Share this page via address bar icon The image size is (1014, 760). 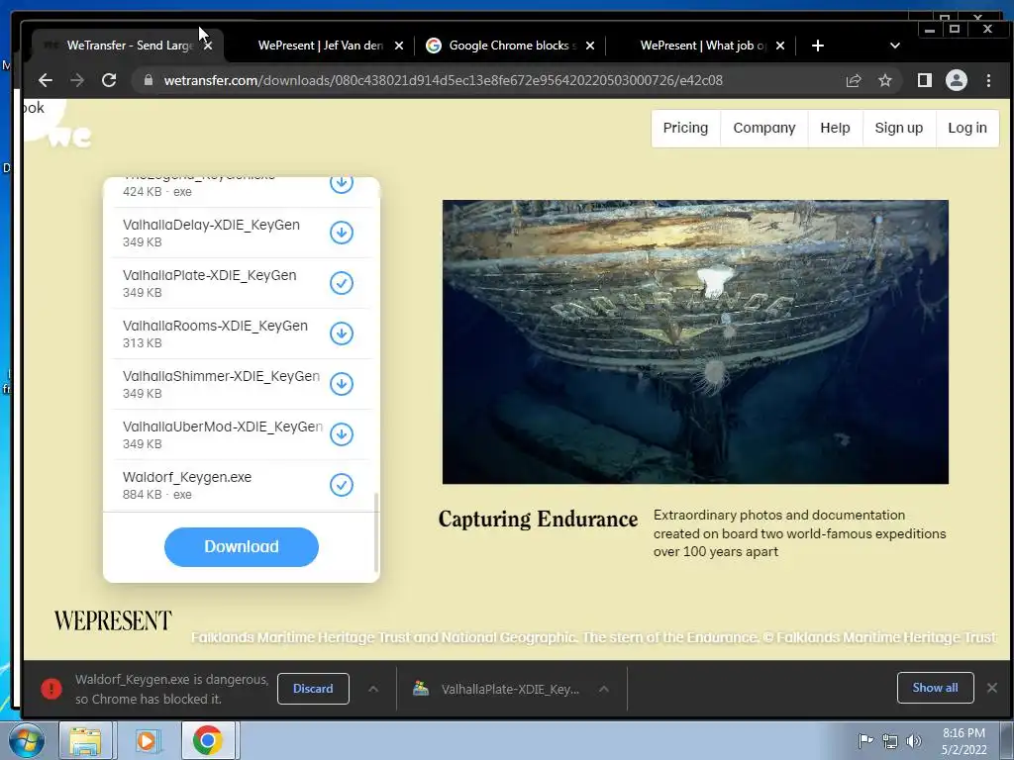point(854,80)
